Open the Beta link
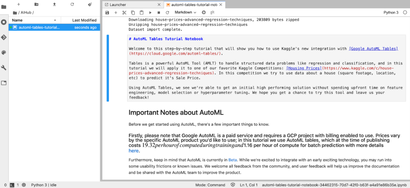Viewport: 410px width, 188px height. tap(233, 160)
